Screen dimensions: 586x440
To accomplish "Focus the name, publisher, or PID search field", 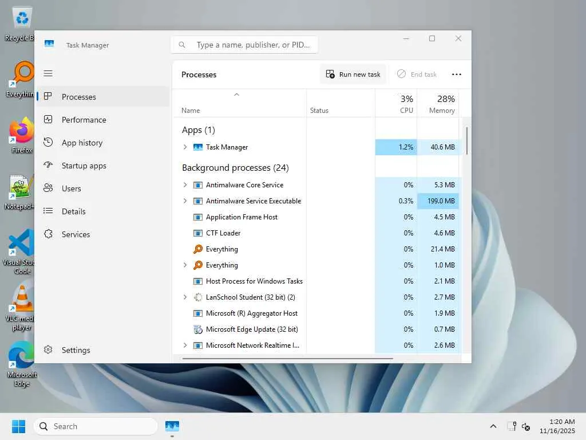I will [244, 45].
